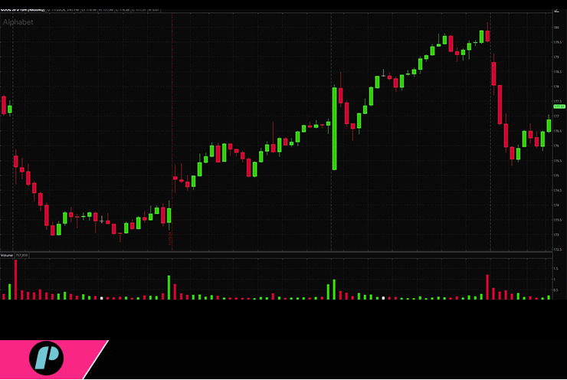Screen dimensions: 567x380
Task: Click the tallest red volume bar at far left
Action: 15,279
